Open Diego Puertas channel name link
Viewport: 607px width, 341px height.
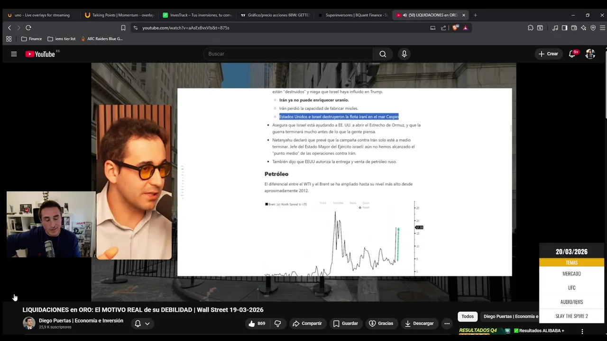(81, 321)
